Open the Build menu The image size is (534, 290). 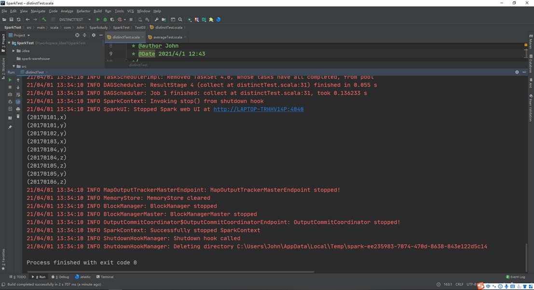[x=97, y=11]
